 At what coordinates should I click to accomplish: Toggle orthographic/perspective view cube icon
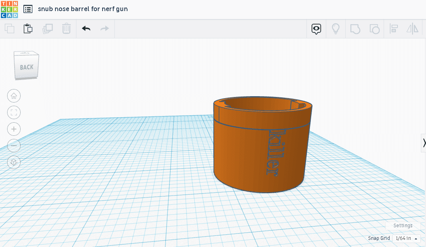click(x=14, y=162)
